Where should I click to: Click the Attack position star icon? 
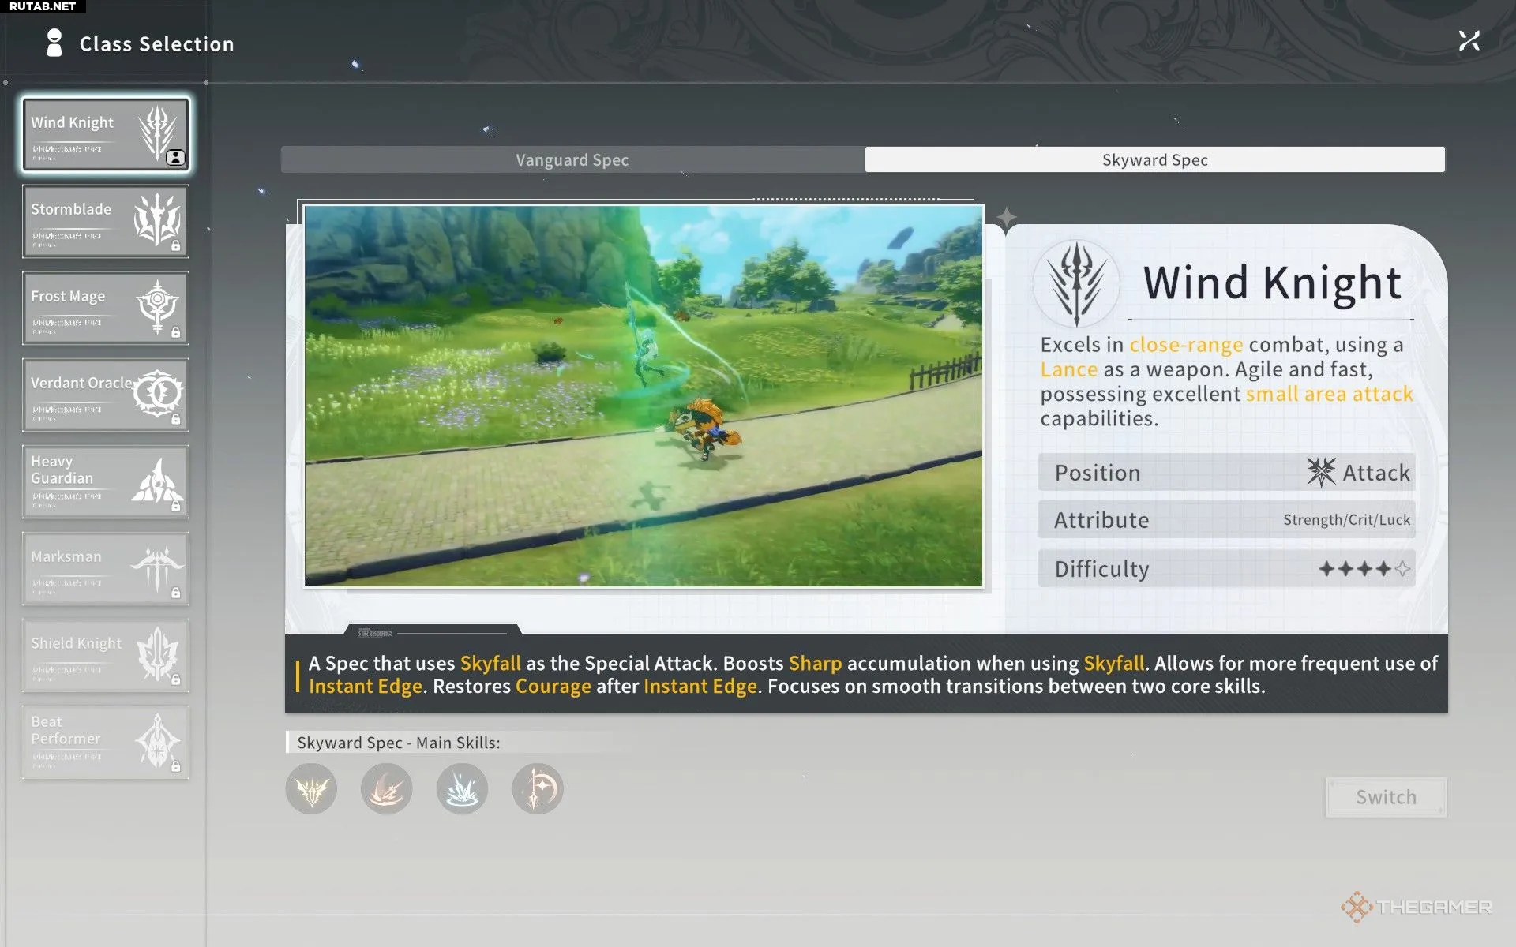point(1320,472)
